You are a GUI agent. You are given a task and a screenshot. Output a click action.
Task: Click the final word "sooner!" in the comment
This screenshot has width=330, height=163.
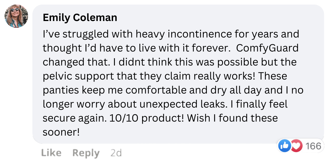click(61, 132)
